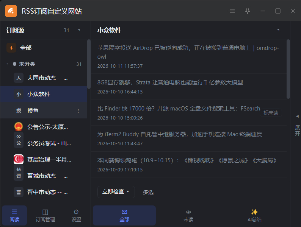Click the 订阅源 count 31
This screenshot has height=227, width=301.
pos(66,30)
